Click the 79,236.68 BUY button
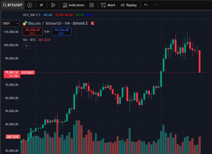This screenshot has height=154, width=212. point(61,31)
